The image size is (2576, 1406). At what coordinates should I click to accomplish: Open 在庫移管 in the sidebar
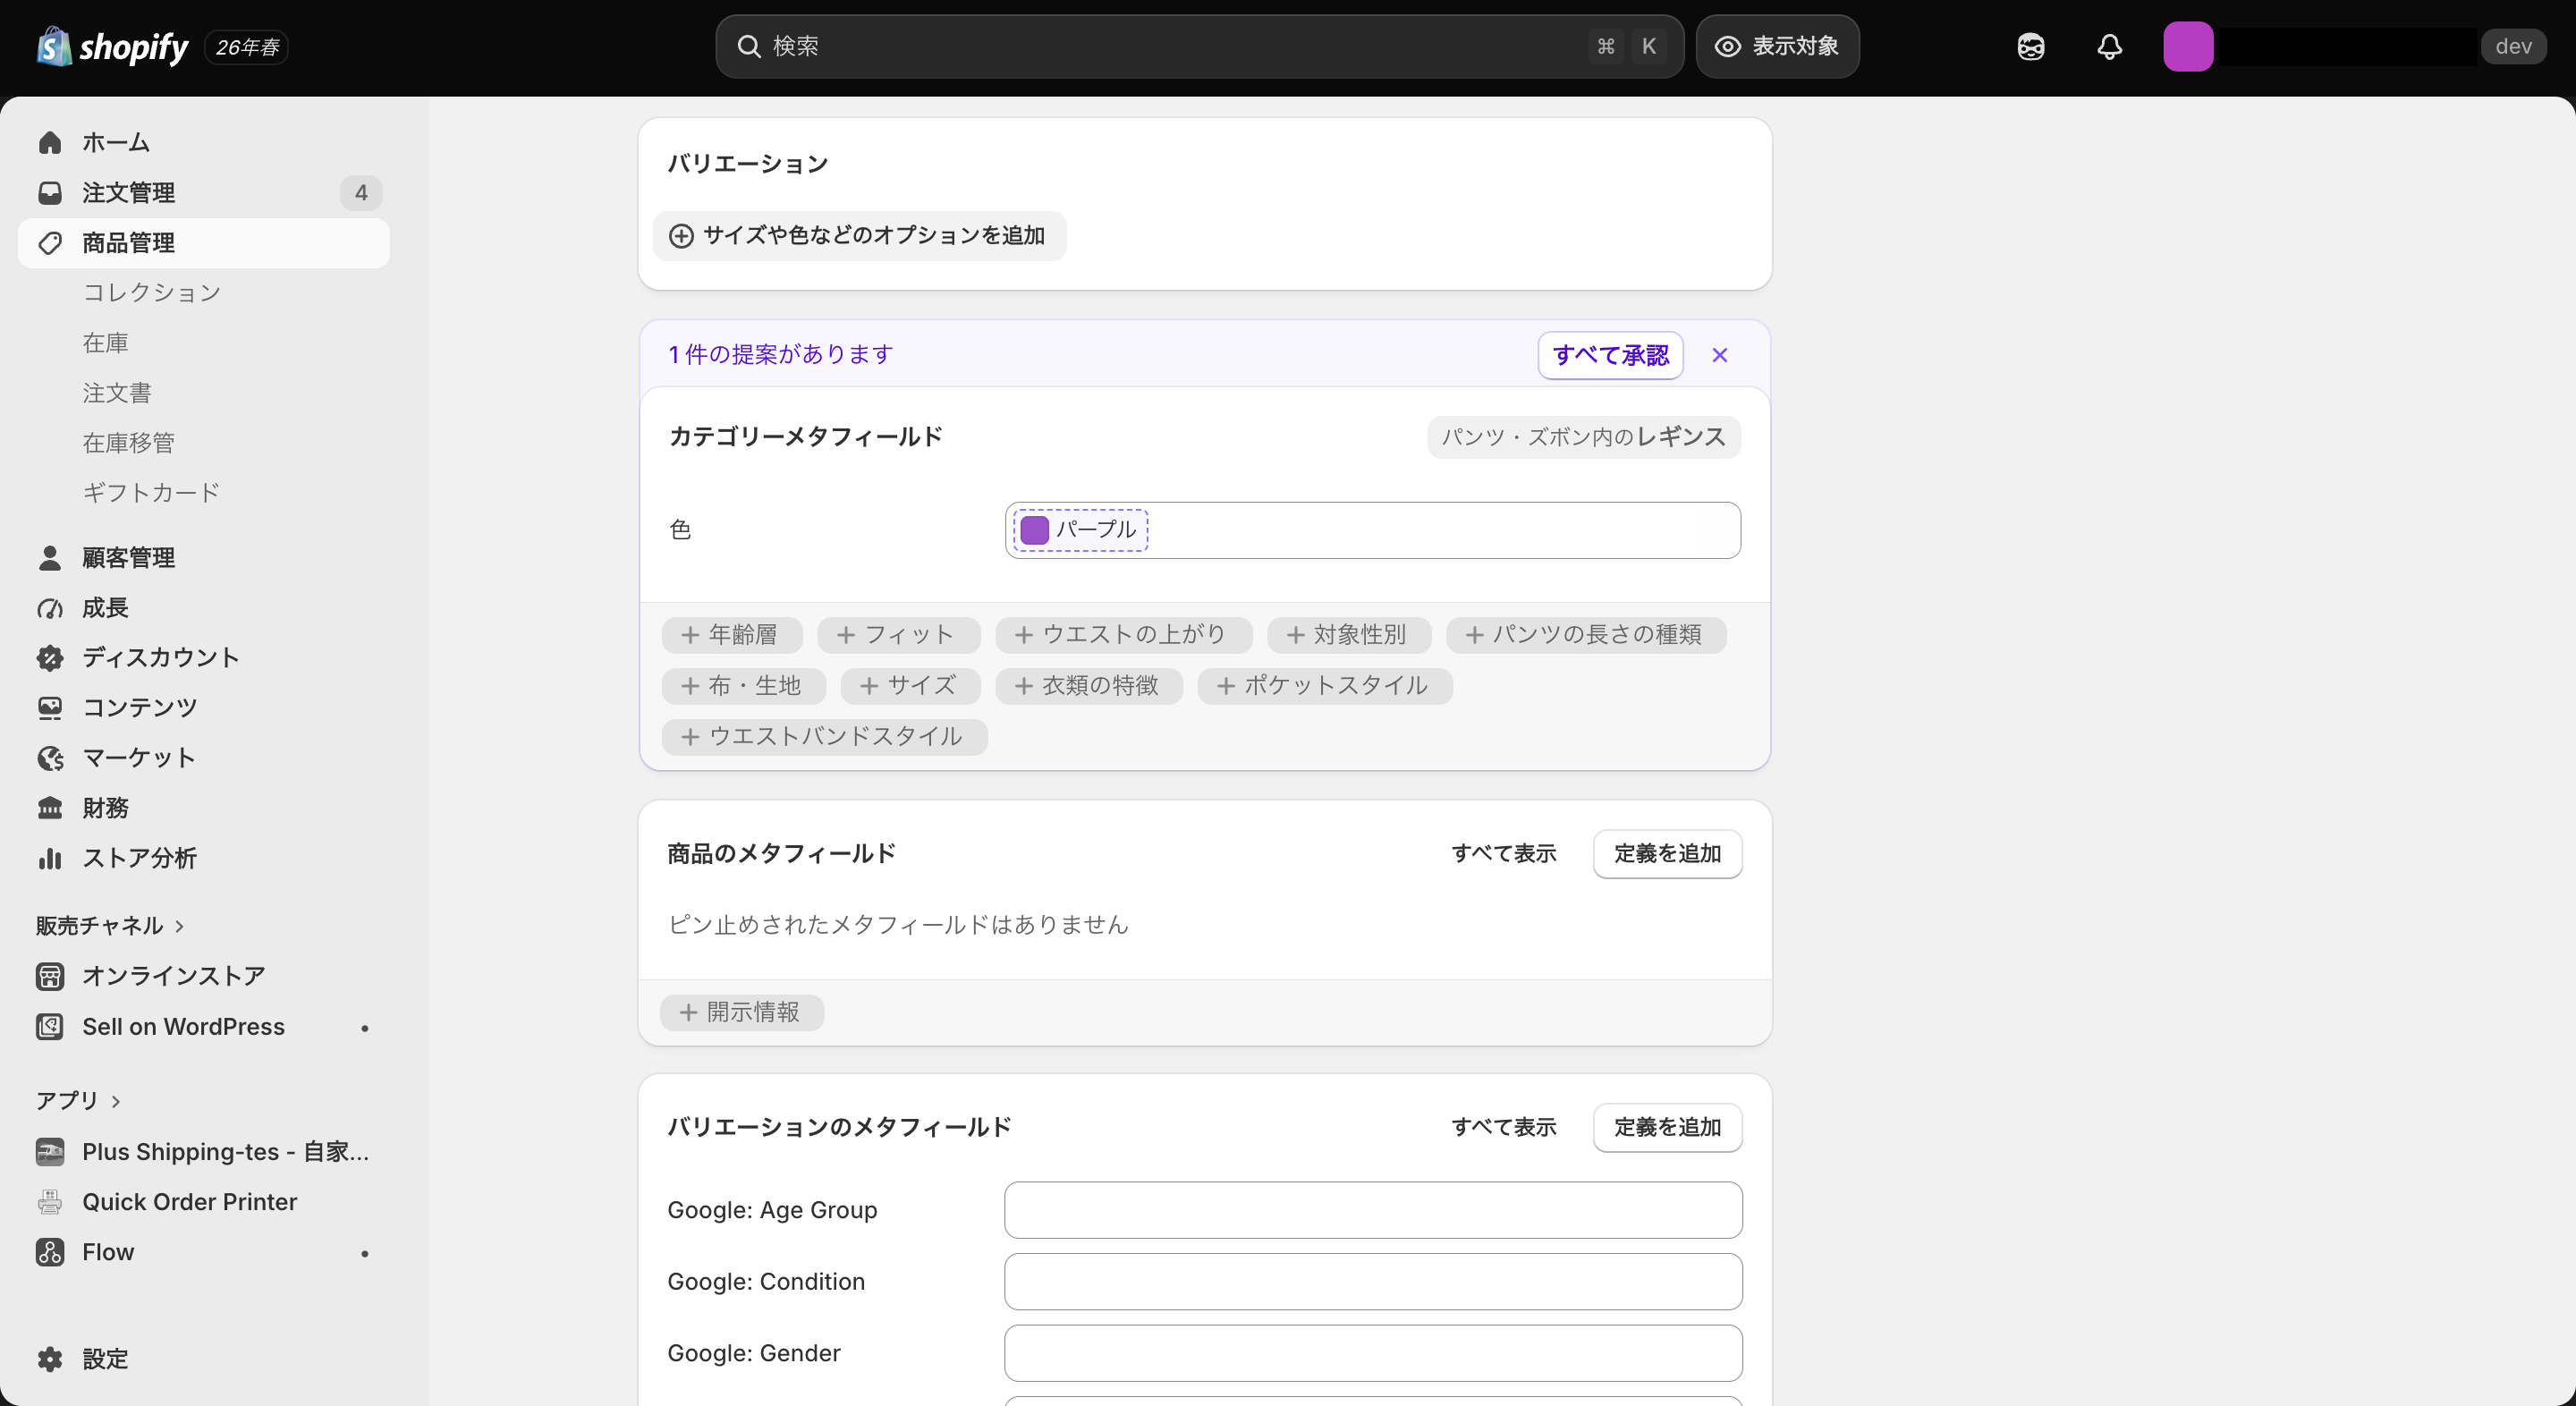click(128, 443)
